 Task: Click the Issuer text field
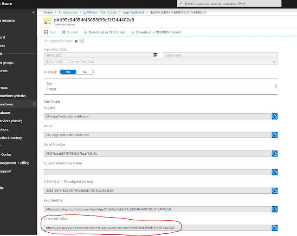[157, 135]
